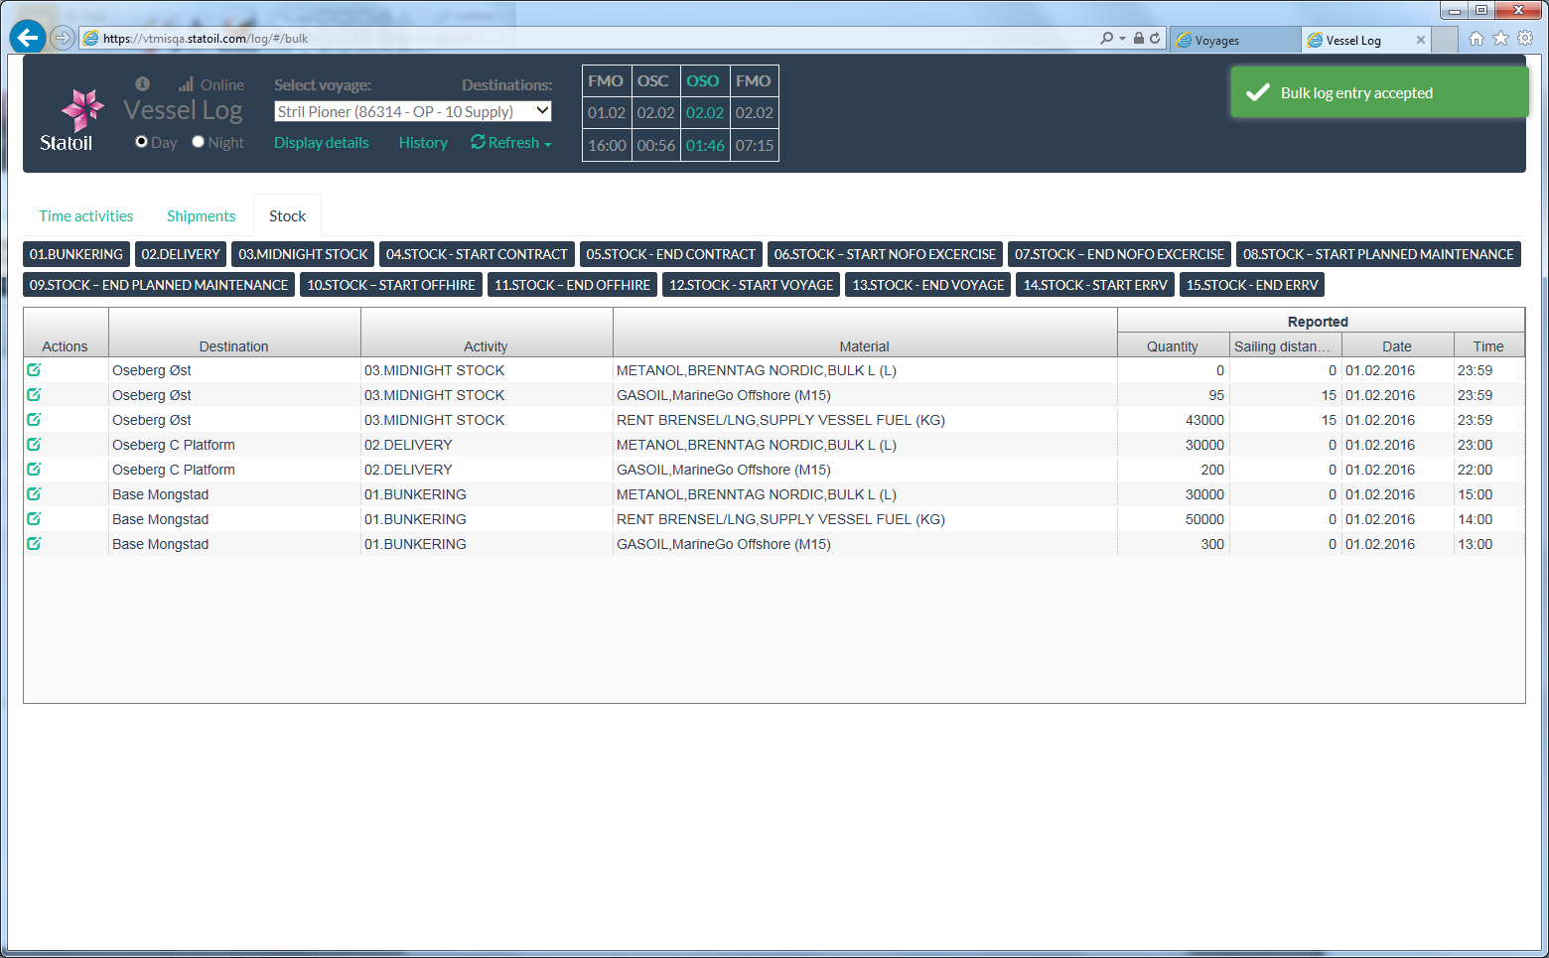Click the browser Back arrow button

[28, 37]
